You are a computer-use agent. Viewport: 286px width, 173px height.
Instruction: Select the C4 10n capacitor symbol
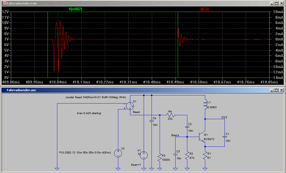click(x=152, y=121)
